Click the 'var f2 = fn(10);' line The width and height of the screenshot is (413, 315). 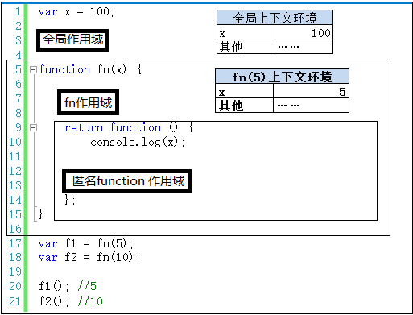89,257
